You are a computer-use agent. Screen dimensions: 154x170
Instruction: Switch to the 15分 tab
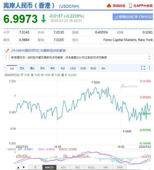click(73, 68)
